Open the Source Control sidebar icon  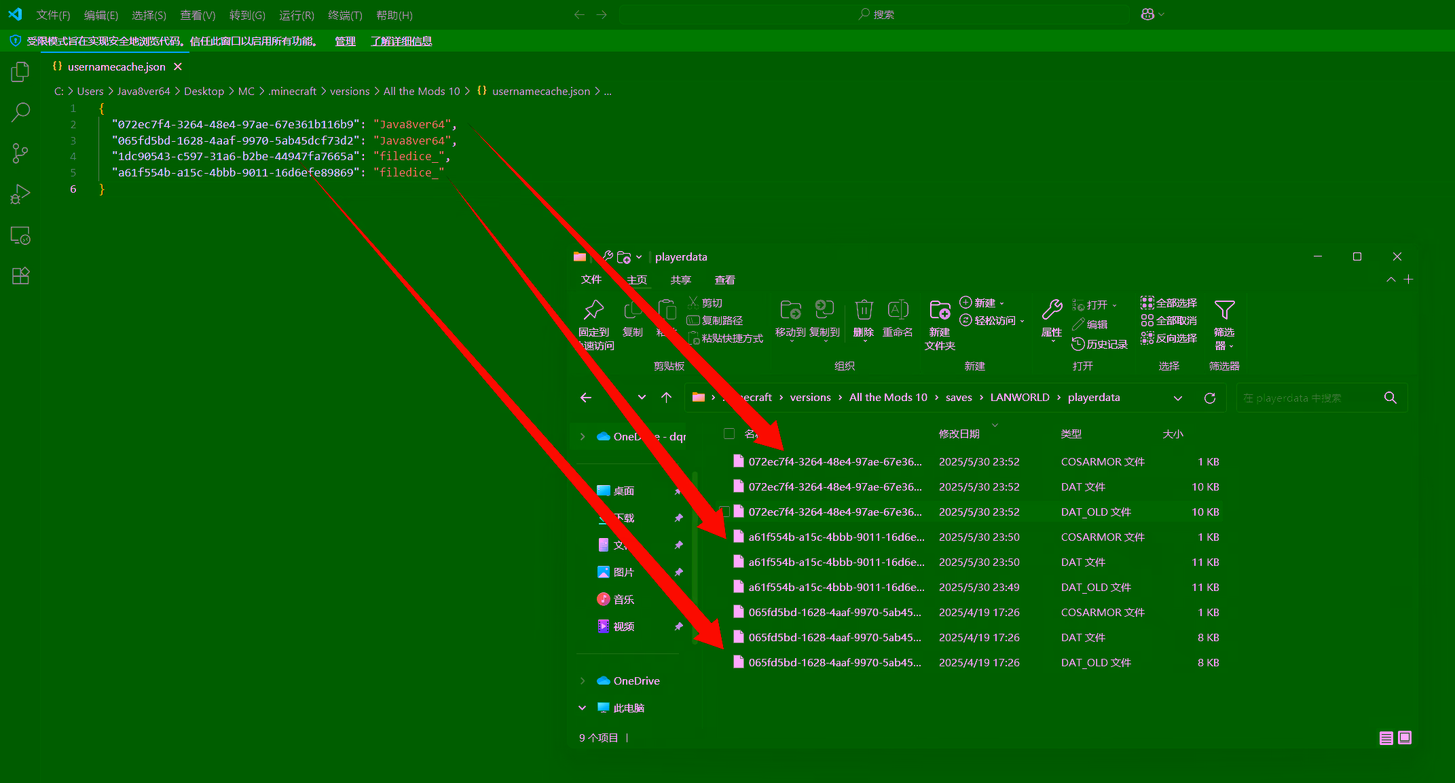point(20,153)
